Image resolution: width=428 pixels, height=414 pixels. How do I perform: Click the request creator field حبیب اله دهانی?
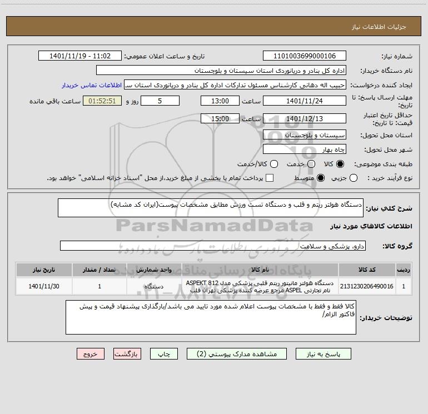pyautogui.click(x=235, y=85)
